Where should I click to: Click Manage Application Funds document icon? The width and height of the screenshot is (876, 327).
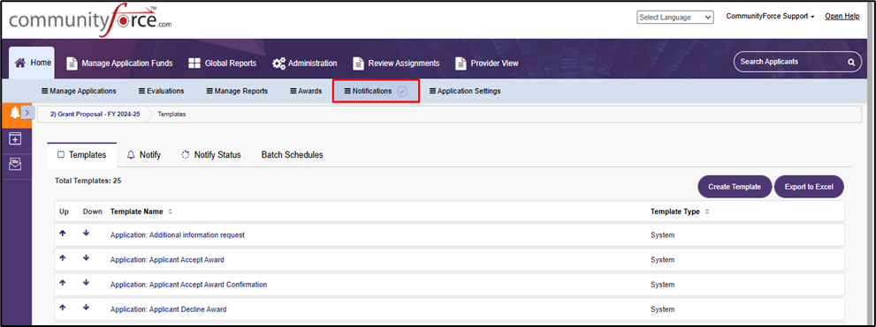(72, 63)
